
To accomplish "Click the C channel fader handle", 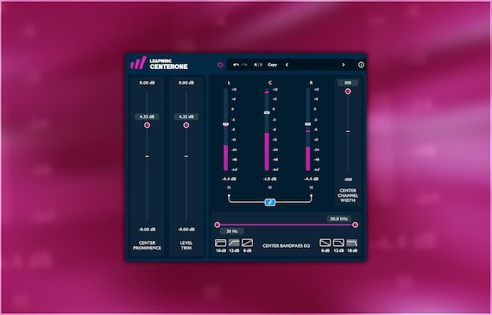I will [267, 112].
